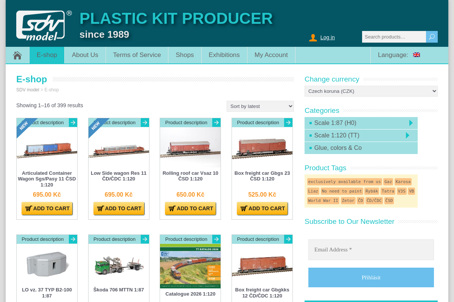Focus the Email Address newsletter field
The image size is (454, 302).
(x=371, y=250)
